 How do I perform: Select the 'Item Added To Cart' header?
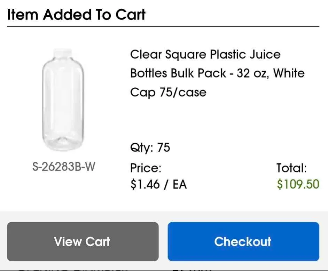pos(76,14)
